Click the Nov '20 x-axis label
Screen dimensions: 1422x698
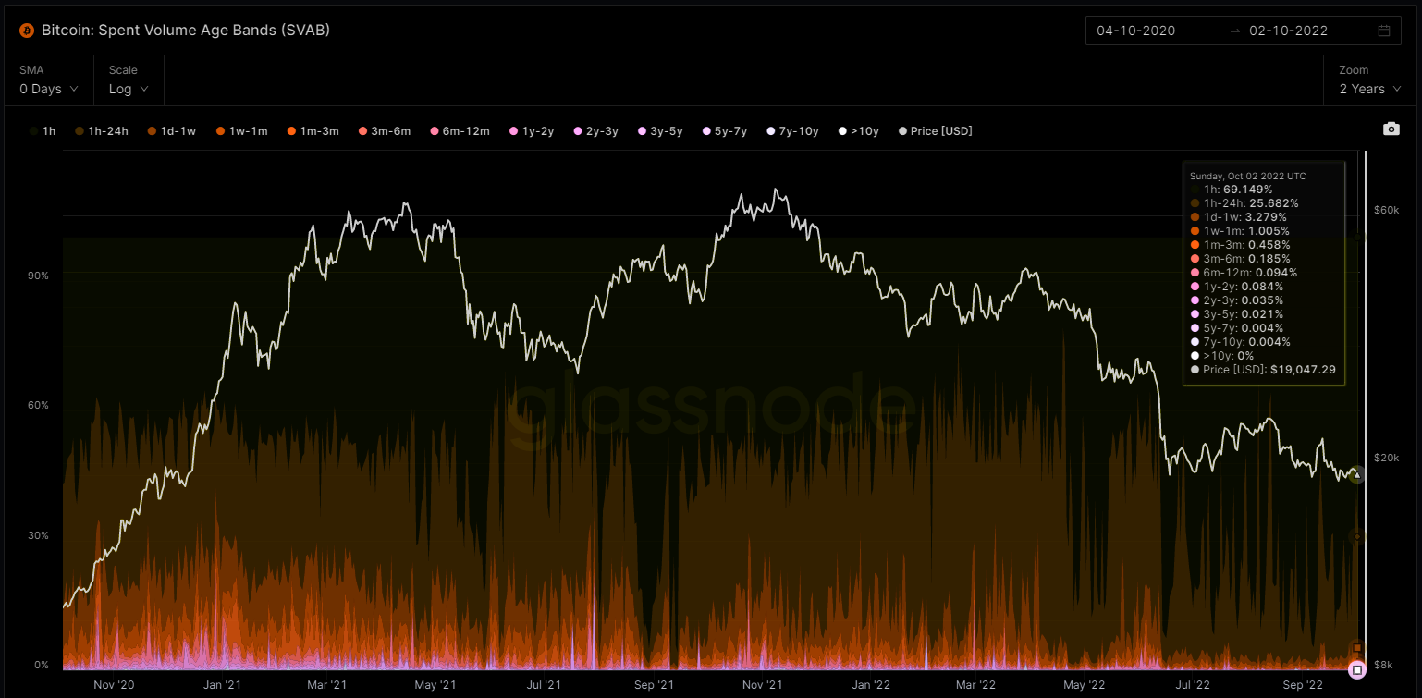[115, 685]
